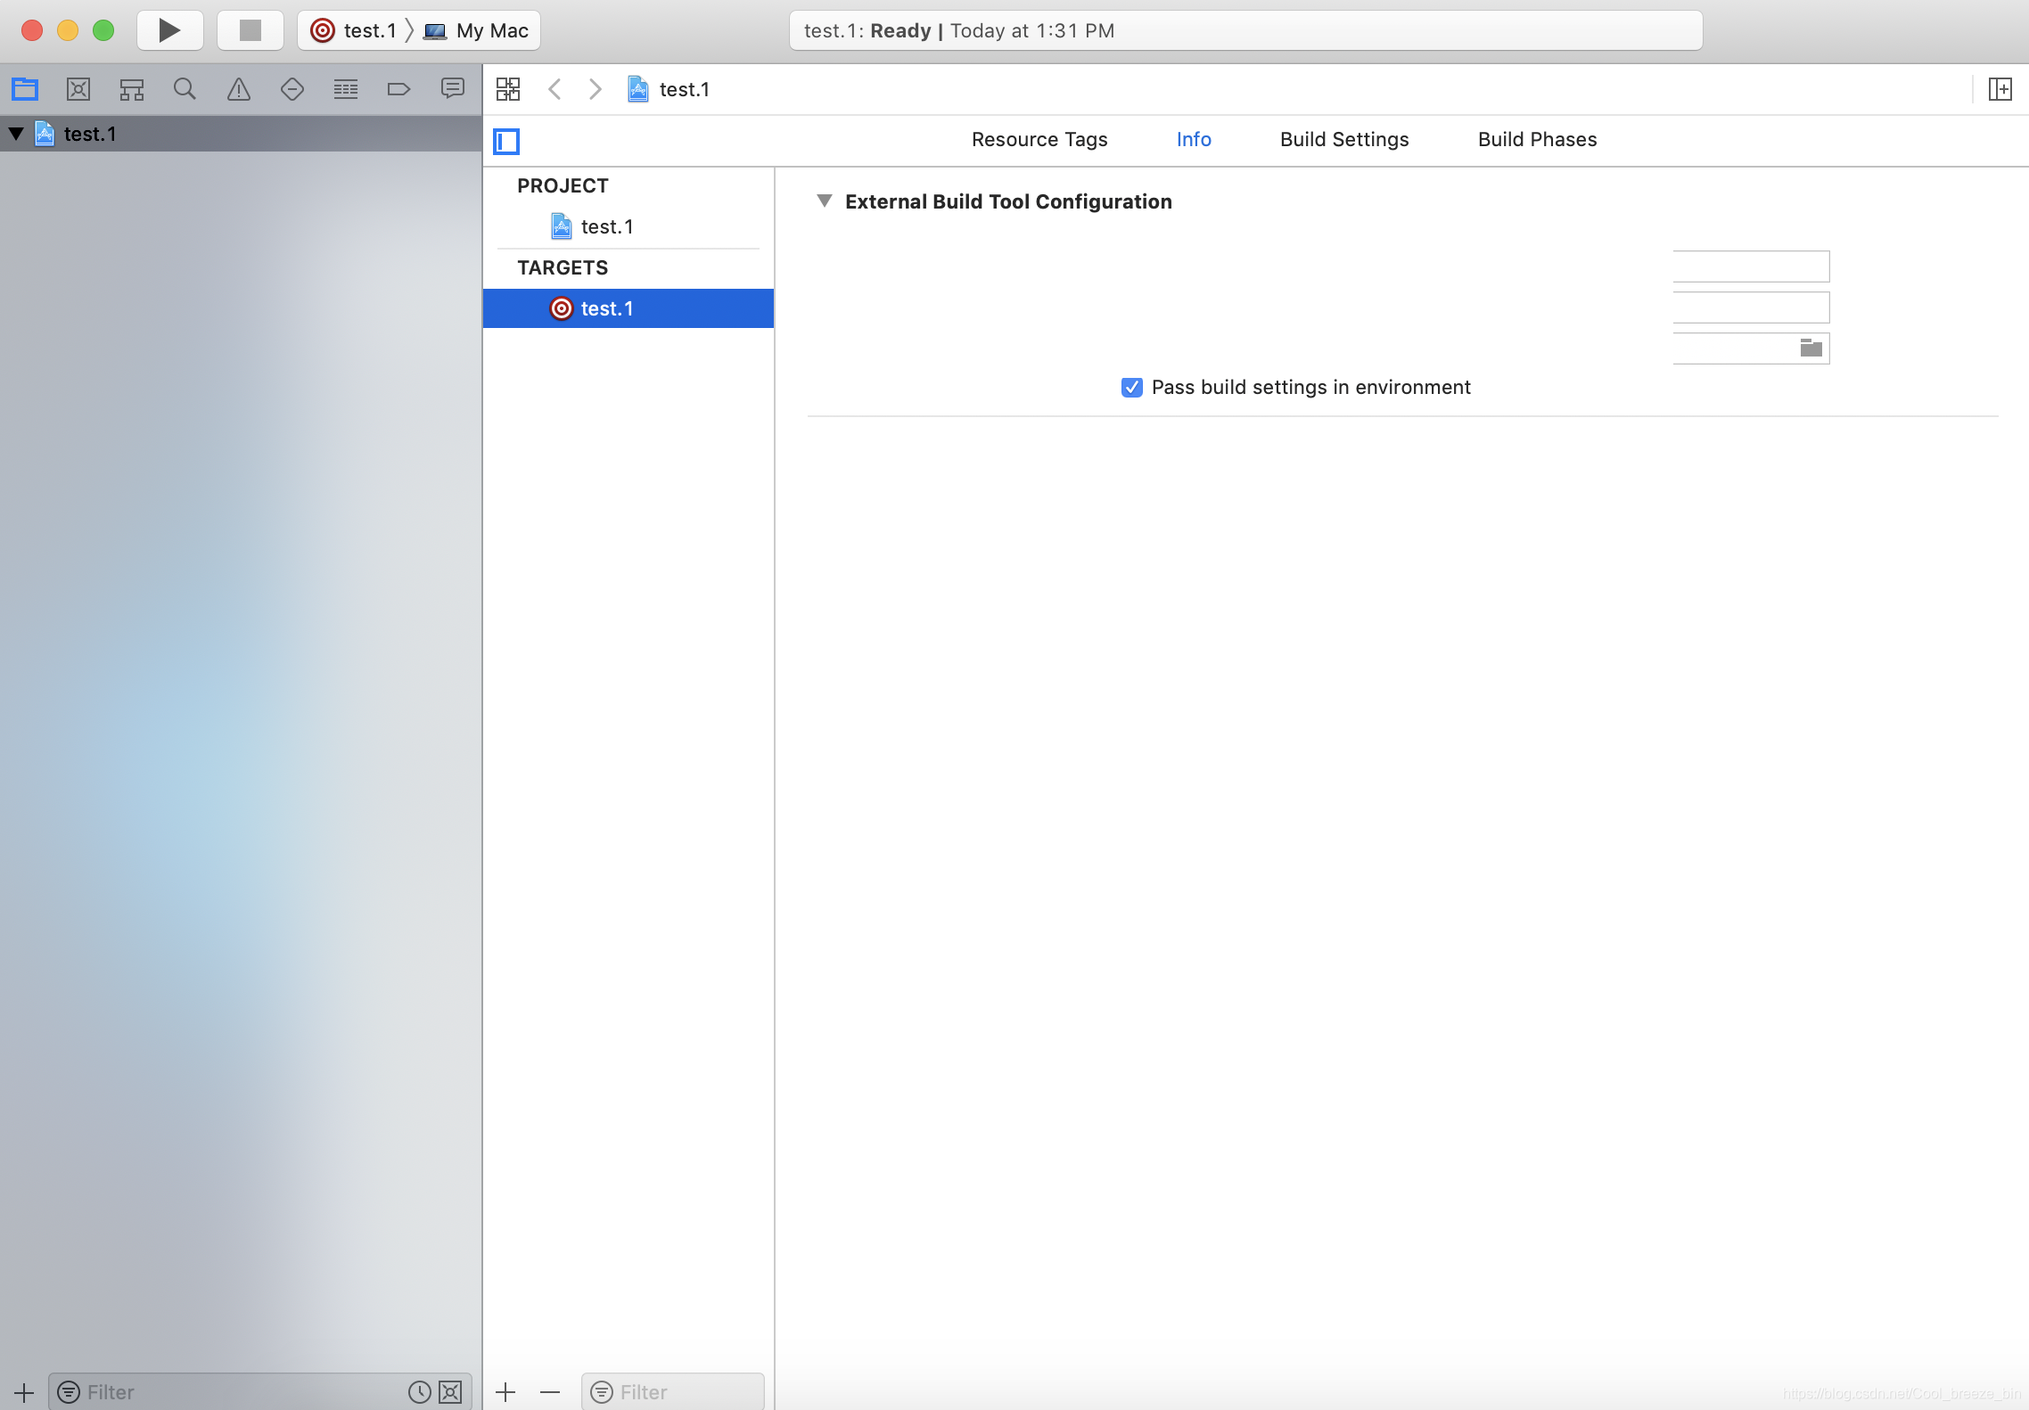Open the Breakpoint navigator

pos(398,89)
